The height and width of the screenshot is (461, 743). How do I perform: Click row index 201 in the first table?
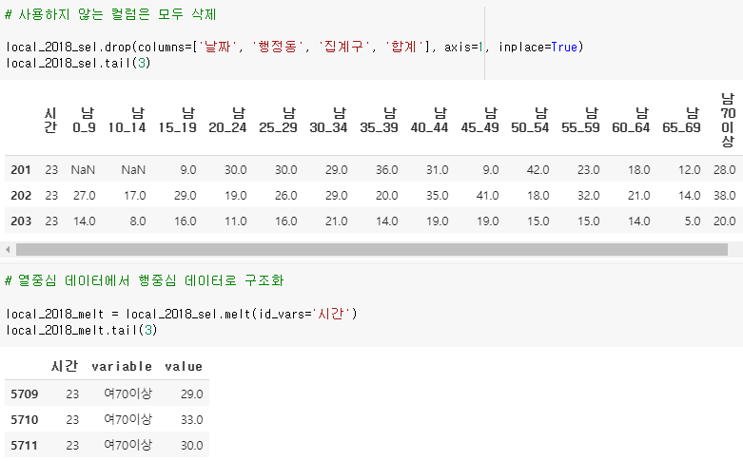(x=21, y=170)
